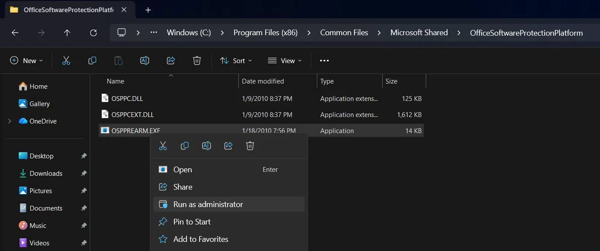Image resolution: width=600 pixels, height=251 pixels.
Task: Click the Share icon in the toolbar
Action: tap(171, 61)
